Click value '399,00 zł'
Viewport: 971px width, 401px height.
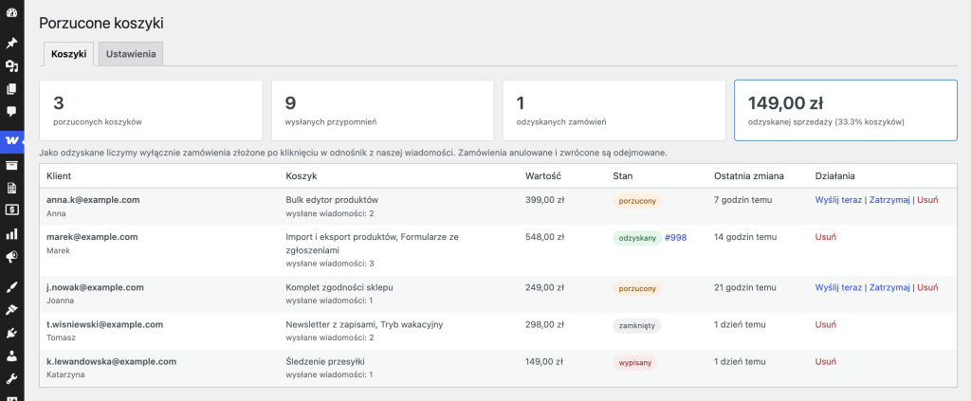[x=544, y=200]
